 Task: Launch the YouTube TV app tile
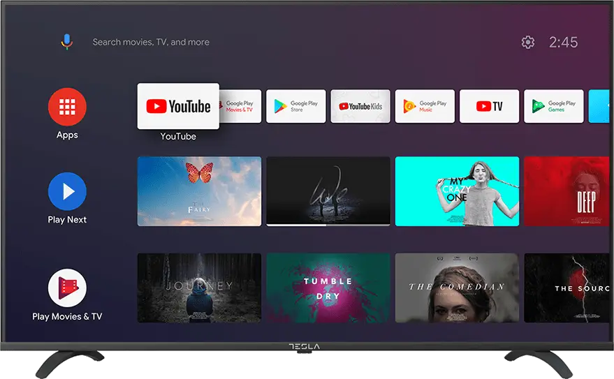pyautogui.click(x=490, y=106)
